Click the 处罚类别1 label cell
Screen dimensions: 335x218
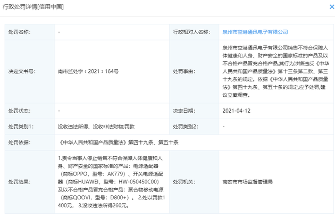(30, 127)
